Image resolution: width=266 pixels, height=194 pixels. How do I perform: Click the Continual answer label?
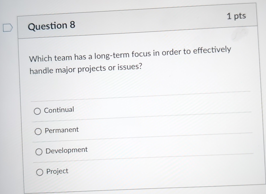click(x=59, y=109)
